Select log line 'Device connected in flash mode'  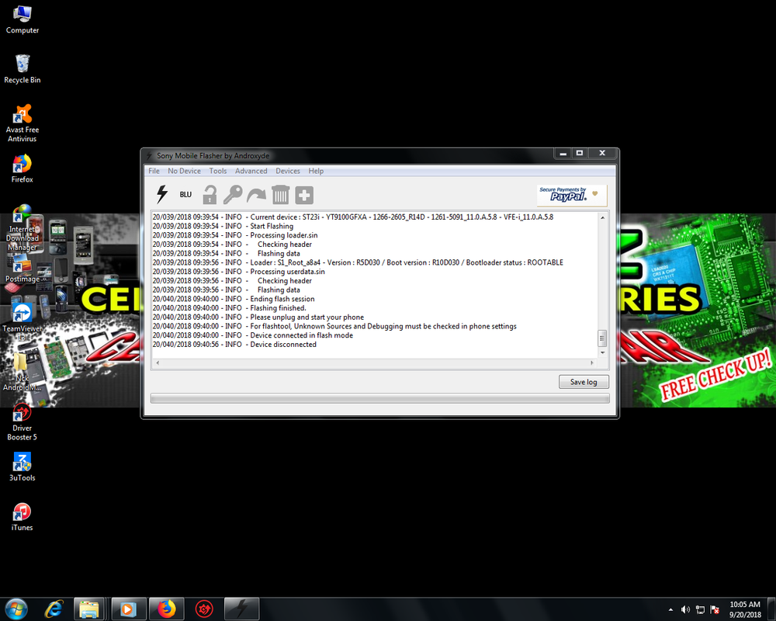point(252,335)
